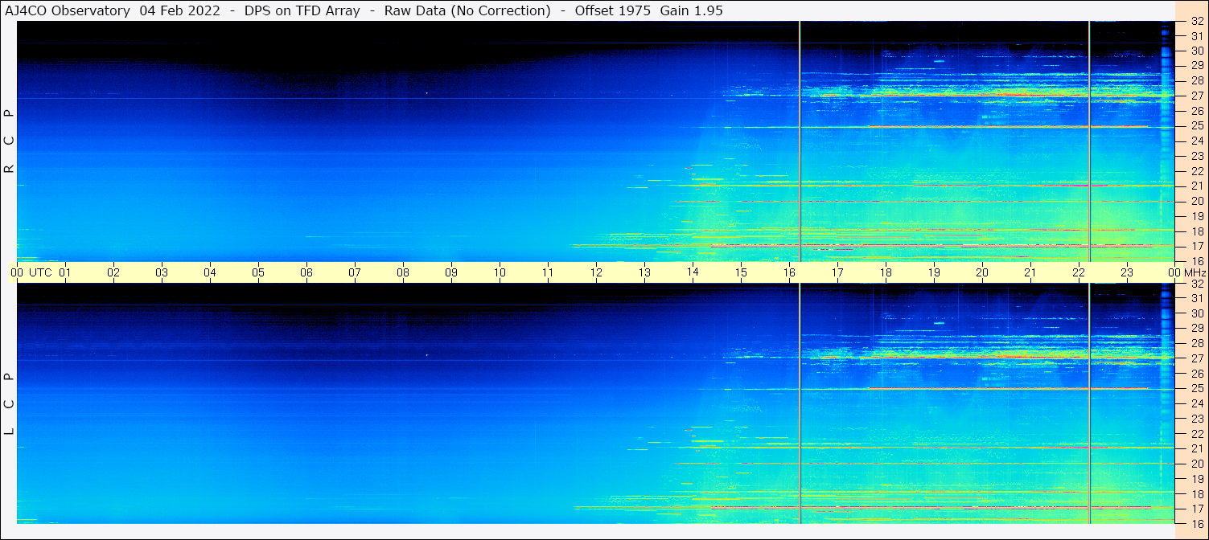The width and height of the screenshot is (1209, 540).
Task: Click the 24 MHz label of the RCP panel
Action: click(1197, 141)
